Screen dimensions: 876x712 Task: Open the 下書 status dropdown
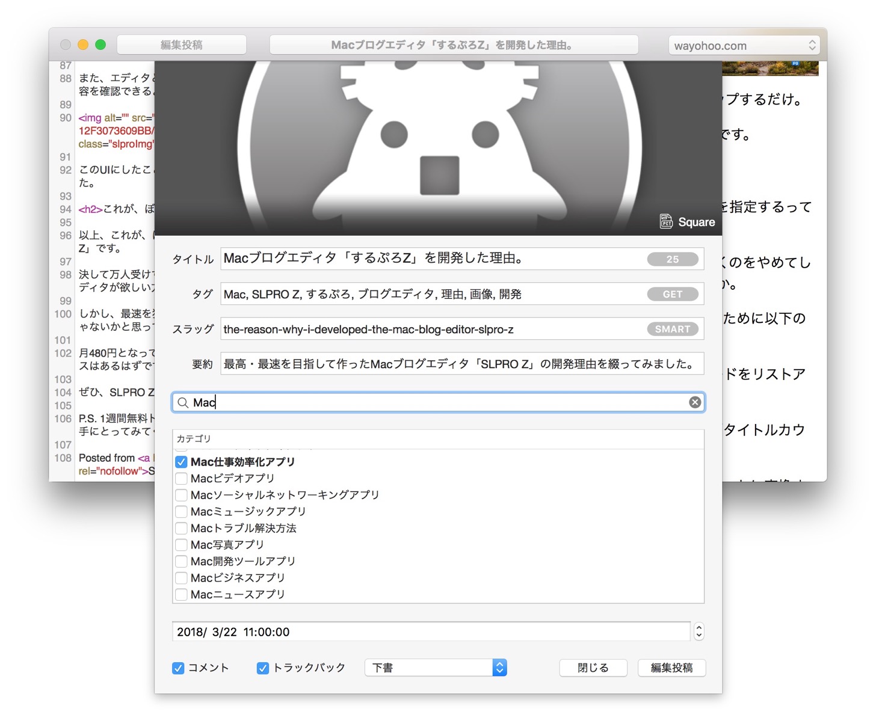click(x=436, y=667)
